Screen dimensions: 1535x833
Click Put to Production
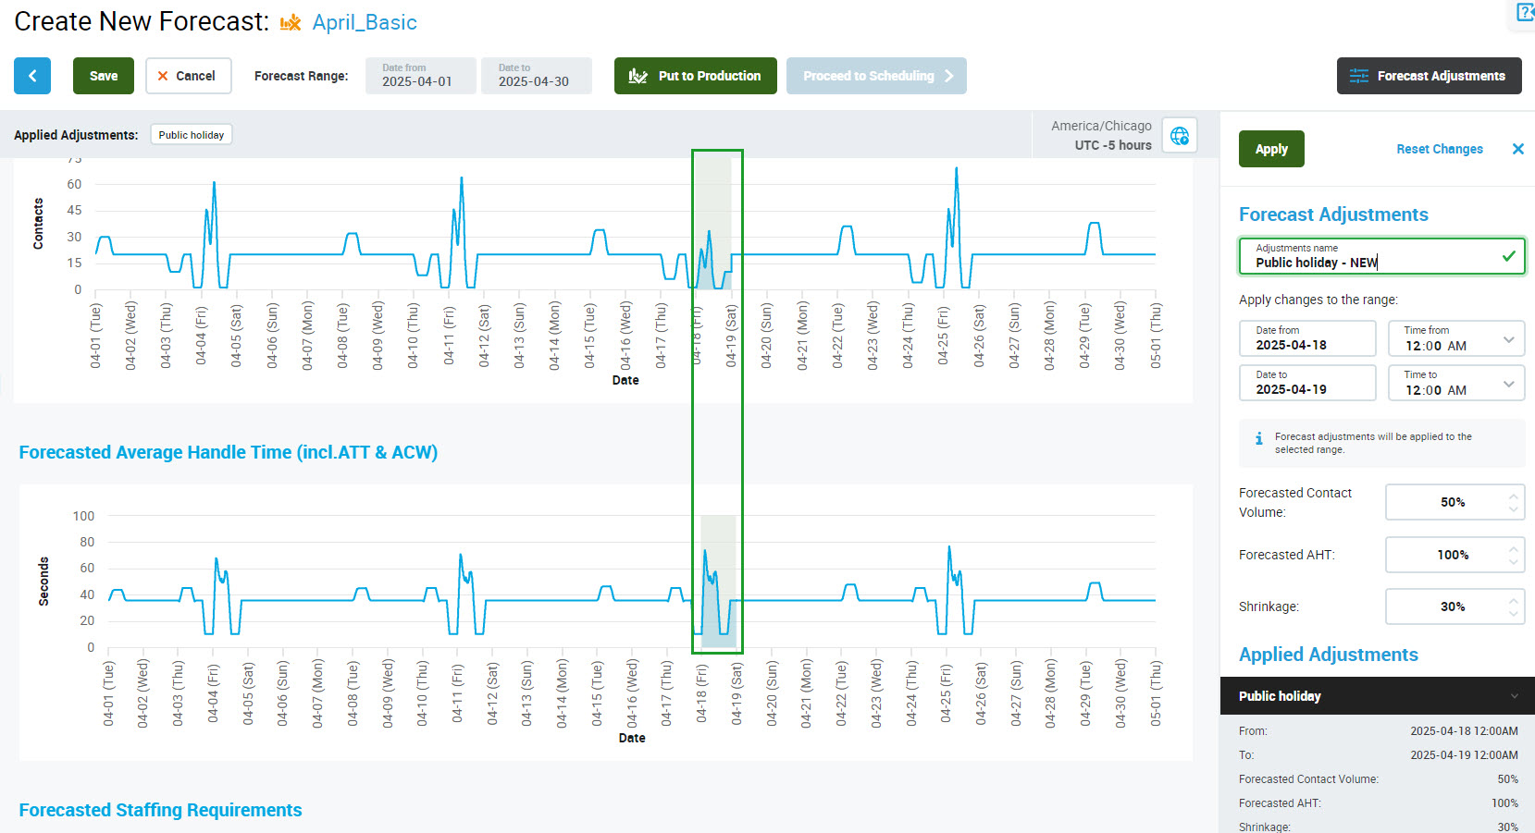pos(695,76)
